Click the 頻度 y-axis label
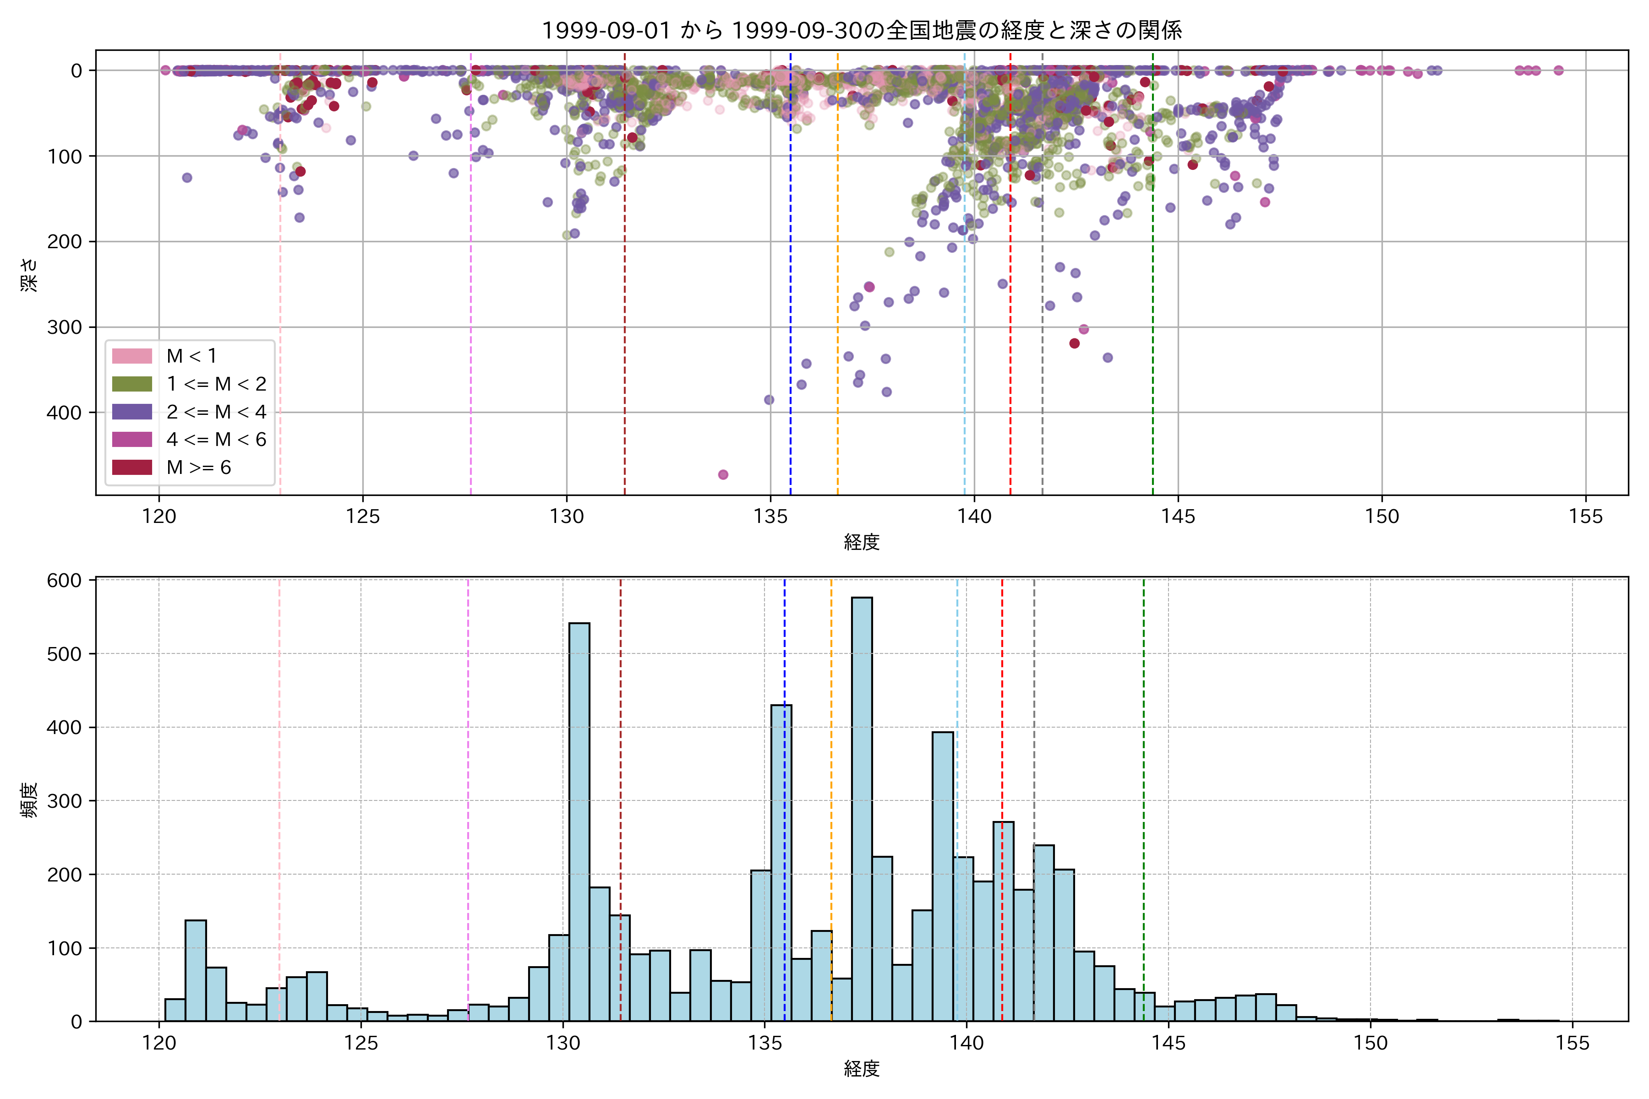Viewport: 1649px width, 1099px height. [x=29, y=800]
